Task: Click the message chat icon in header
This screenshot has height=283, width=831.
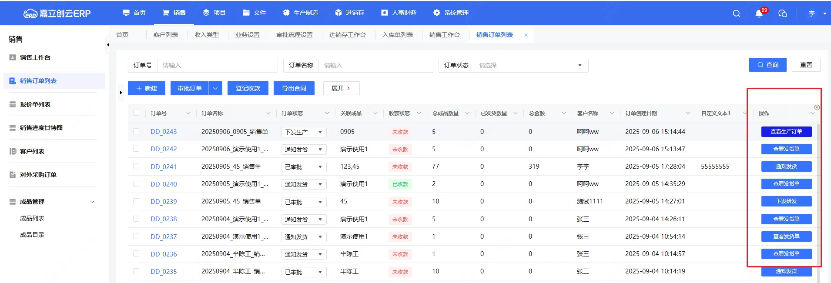Action: [x=782, y=13]
